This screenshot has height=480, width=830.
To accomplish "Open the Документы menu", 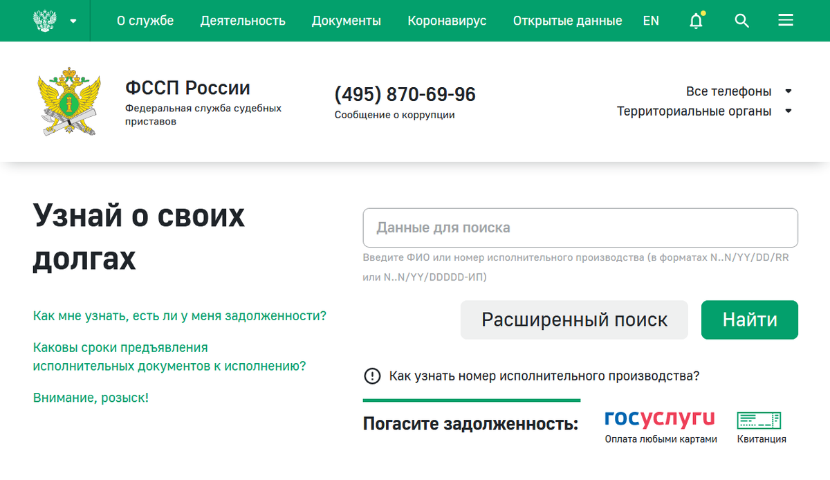I will [347, 21].
